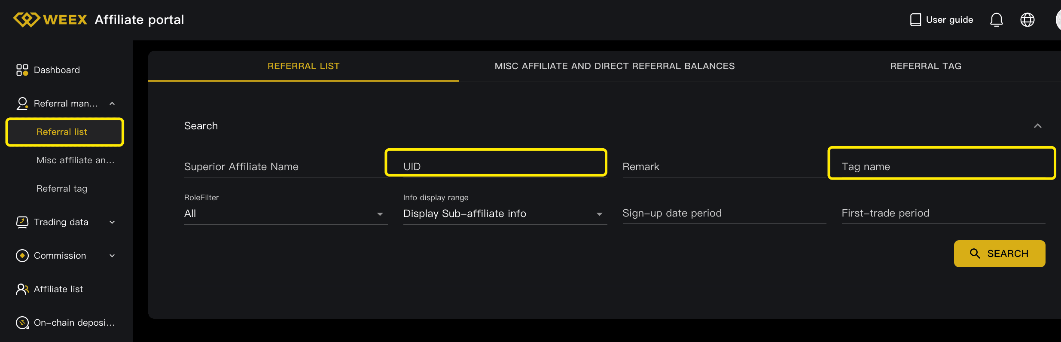Click the Trading data sidebar icon

22,222
